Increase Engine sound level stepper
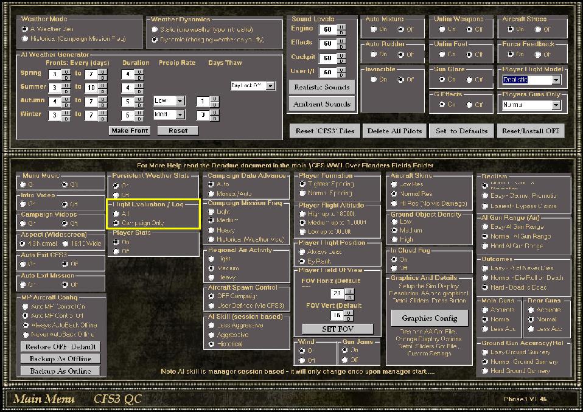 pos(341,27)
